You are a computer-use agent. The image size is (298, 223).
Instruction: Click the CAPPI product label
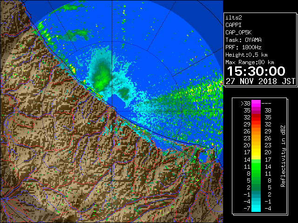(233, 25)
